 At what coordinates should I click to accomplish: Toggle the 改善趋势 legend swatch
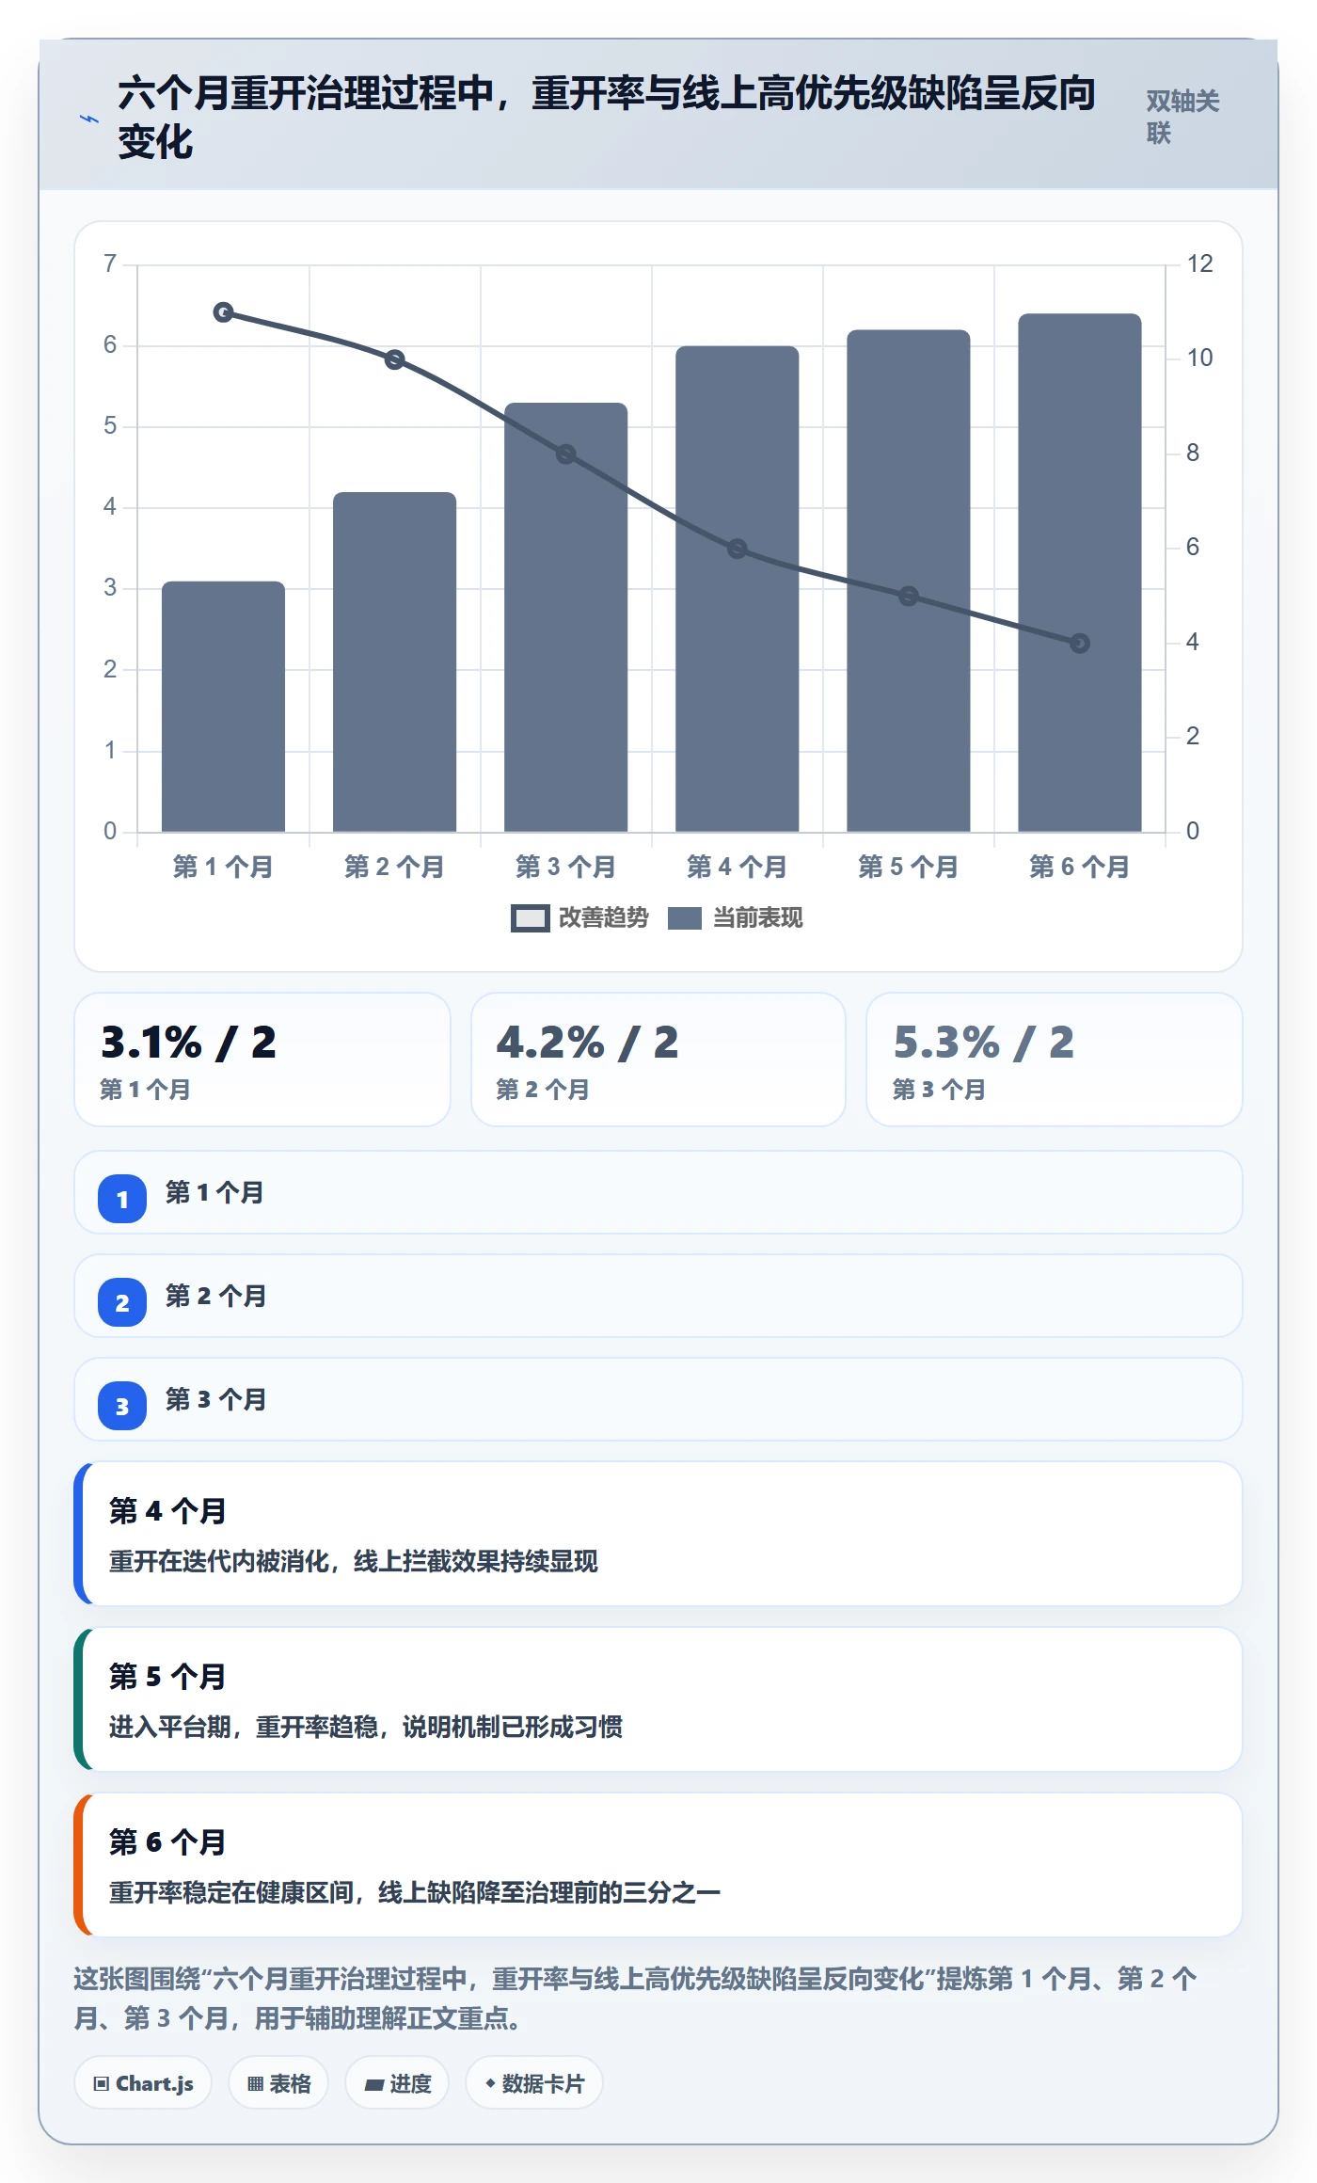[530, 918]
